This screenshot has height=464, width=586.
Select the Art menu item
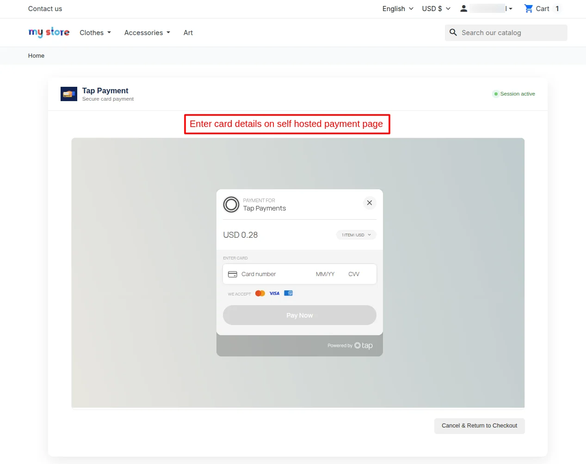click(188, 33)
